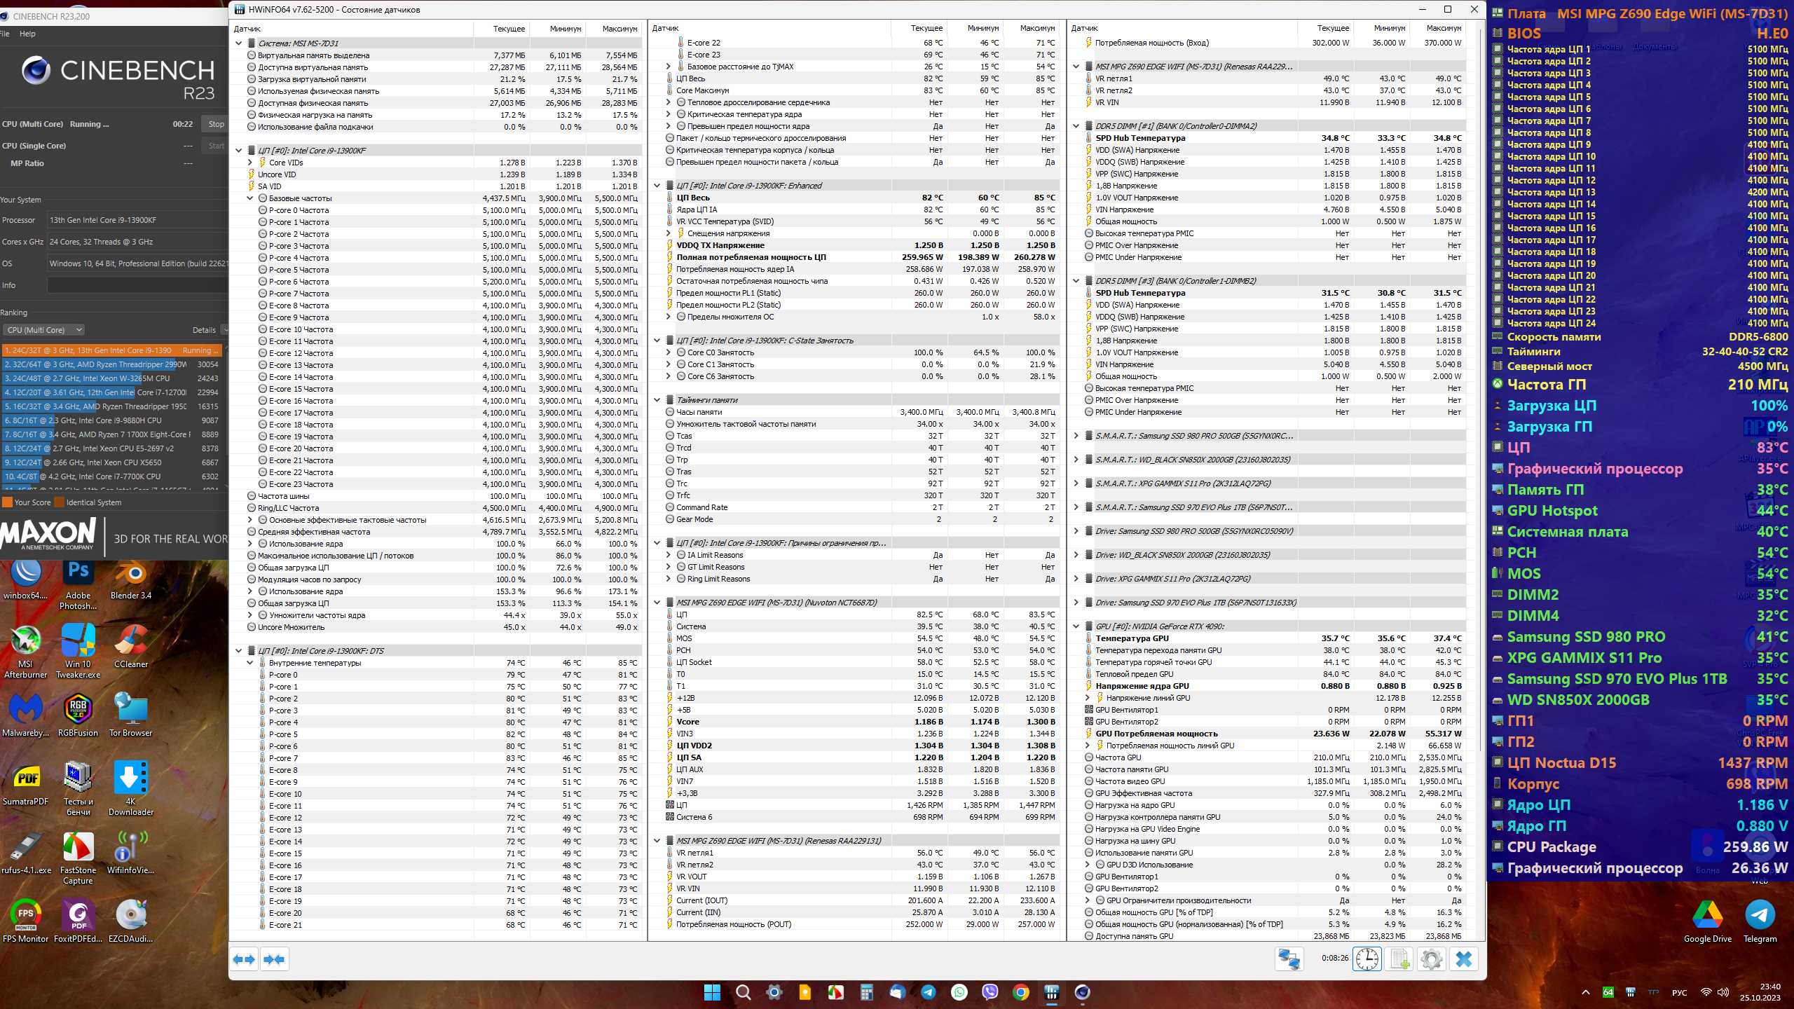Expand the Core VIDs row
The height and width of the screenshot is (1009, 1794).
pyautogui.click(x=250, y=163)
